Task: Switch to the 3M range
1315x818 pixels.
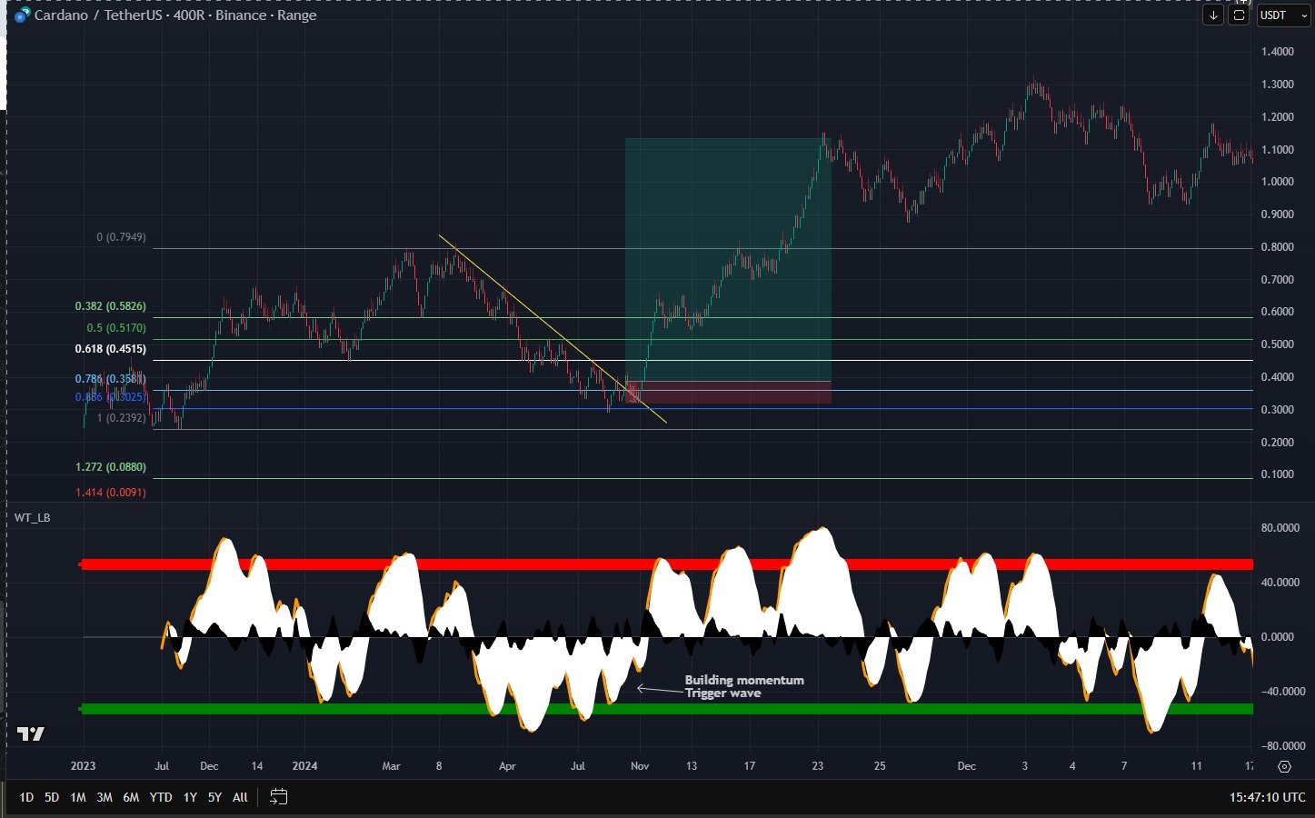Action: (x=105, y=797)
